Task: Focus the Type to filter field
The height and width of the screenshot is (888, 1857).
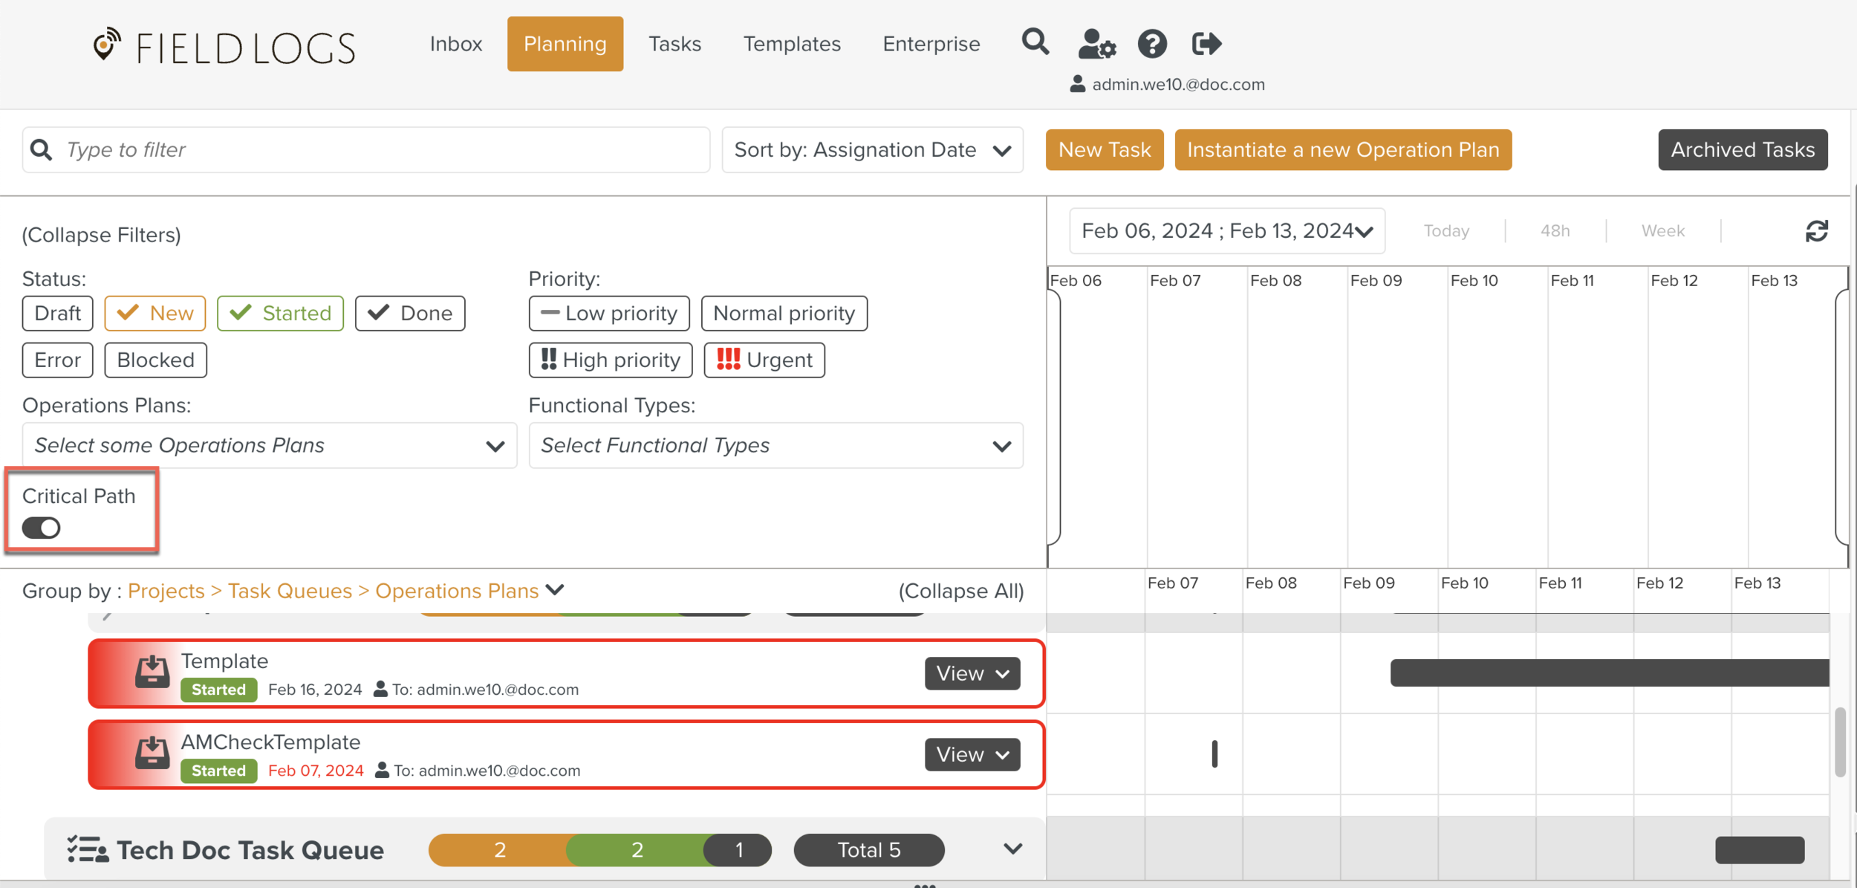Action: tap(366, 150)
